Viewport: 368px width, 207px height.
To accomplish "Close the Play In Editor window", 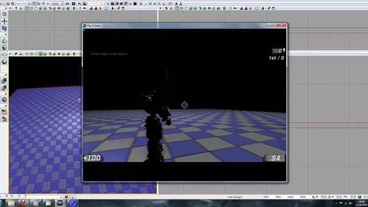I will tap(282, 25).
